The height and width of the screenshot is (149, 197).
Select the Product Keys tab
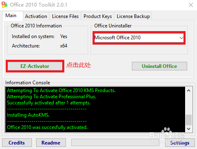pos(97,16)
